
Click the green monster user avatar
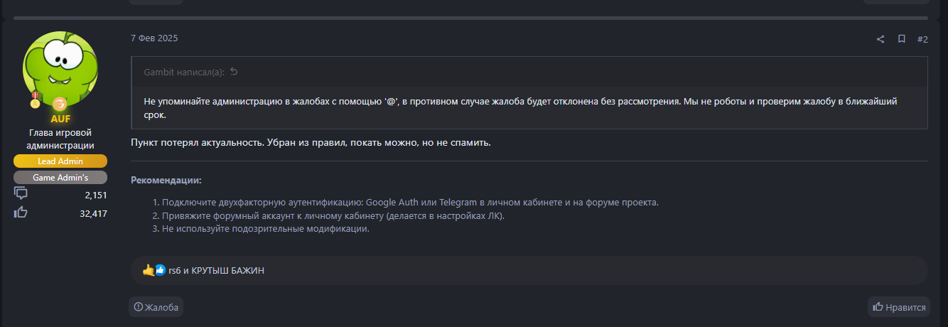click(x=60, y=68)
